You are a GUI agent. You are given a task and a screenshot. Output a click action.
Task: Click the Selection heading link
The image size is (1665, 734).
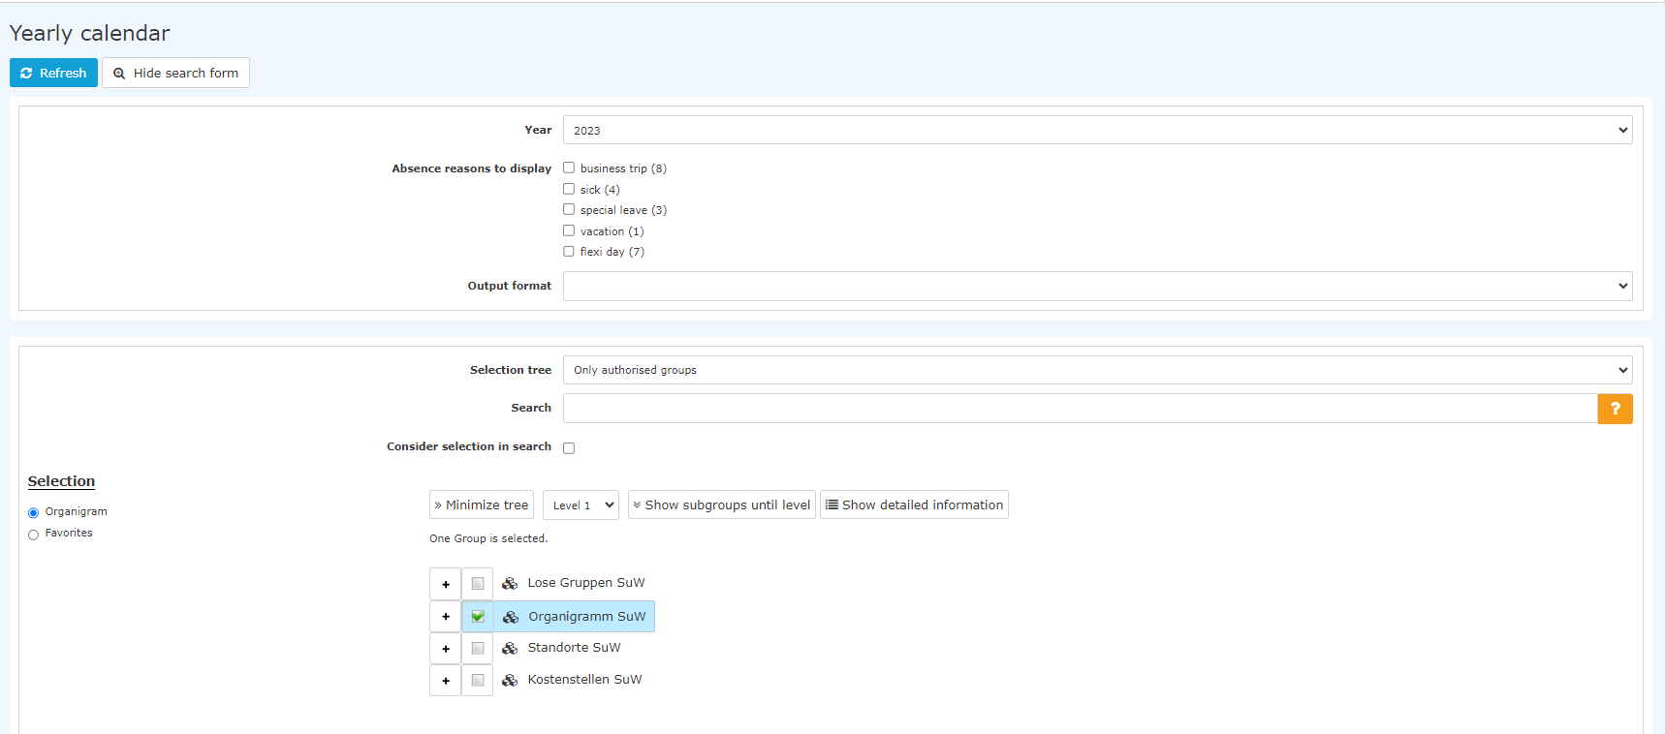pos(61,481)
